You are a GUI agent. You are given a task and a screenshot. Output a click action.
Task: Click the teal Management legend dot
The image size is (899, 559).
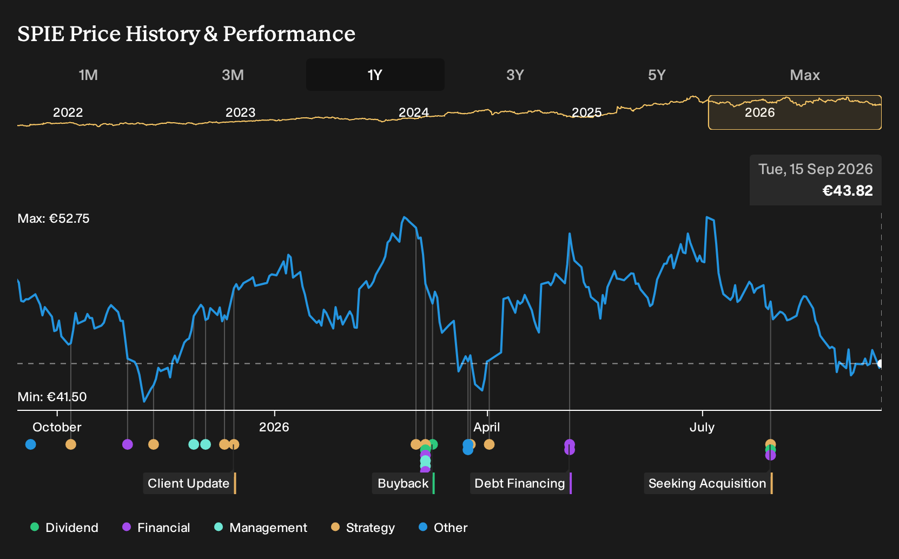point(219,527)
